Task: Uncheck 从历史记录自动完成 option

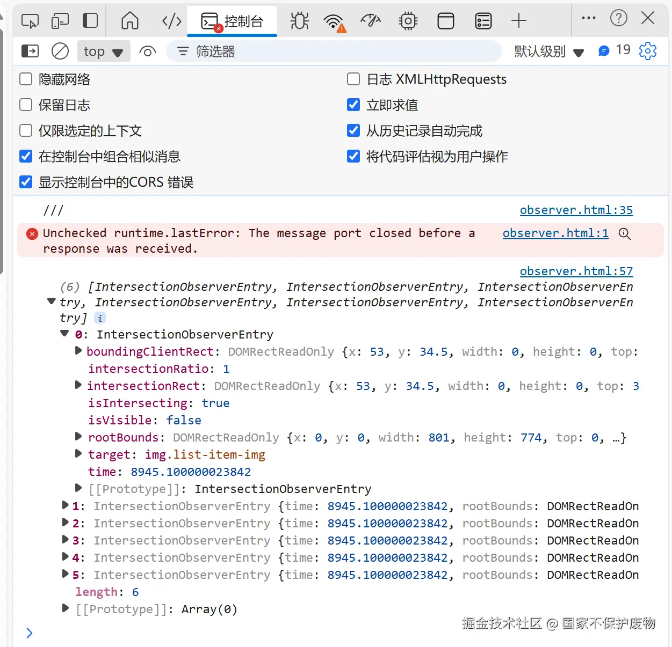Action: 353,130
